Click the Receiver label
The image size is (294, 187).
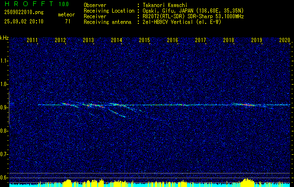pyautogui.click(x=95, y=16)
